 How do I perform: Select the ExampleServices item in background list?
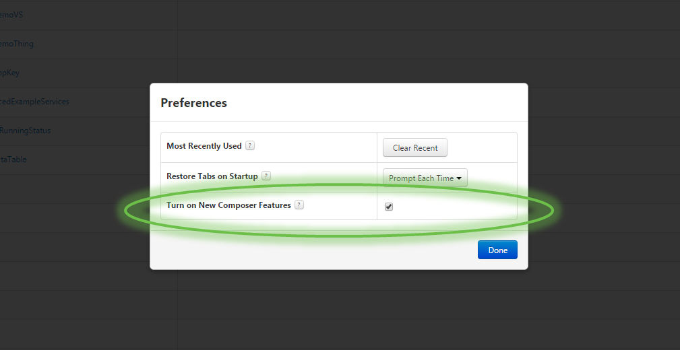coord(34,102)
